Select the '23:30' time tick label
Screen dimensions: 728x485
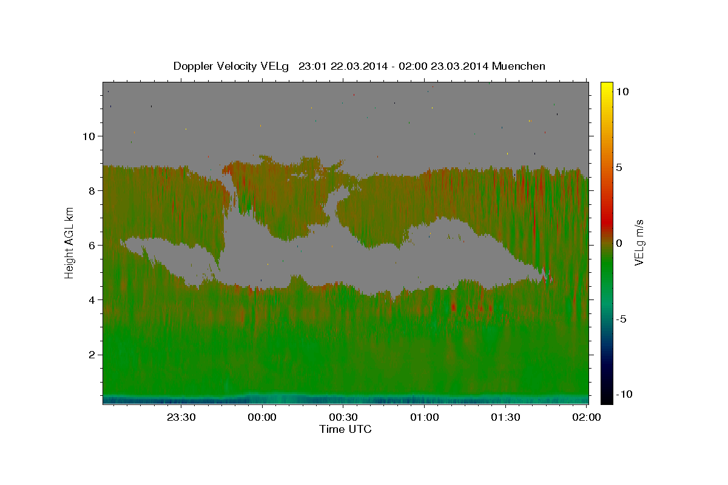point(181,417)
